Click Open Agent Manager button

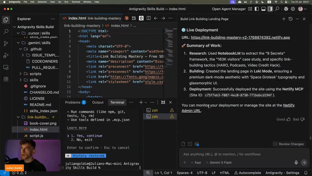point(229,9)
